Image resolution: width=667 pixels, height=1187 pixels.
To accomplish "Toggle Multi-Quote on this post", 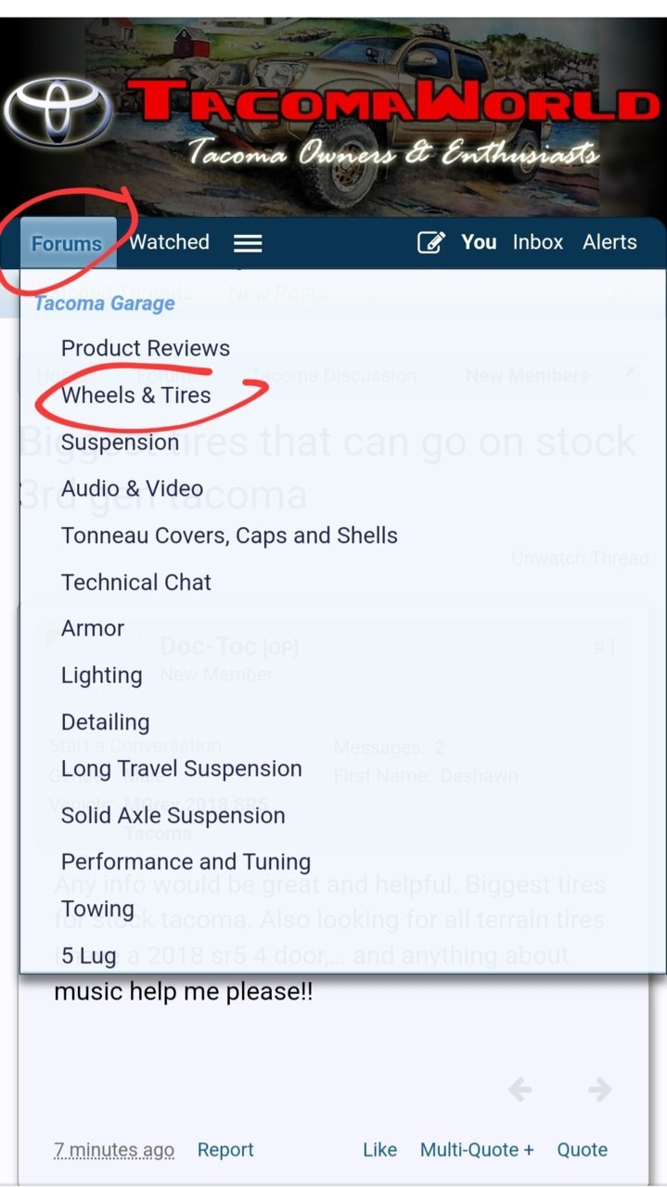I will tap(477, 1150).
